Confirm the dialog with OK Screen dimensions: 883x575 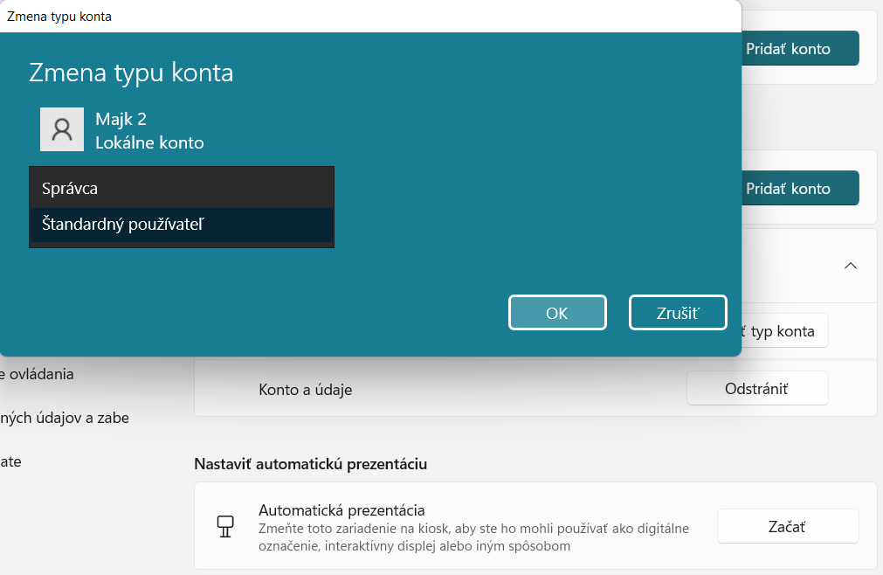coord(557,313)
